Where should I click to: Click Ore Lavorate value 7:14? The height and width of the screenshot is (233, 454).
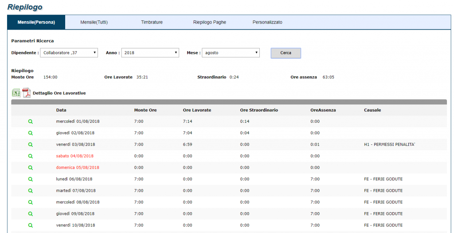pyautogui.click(x=188, y=121)
